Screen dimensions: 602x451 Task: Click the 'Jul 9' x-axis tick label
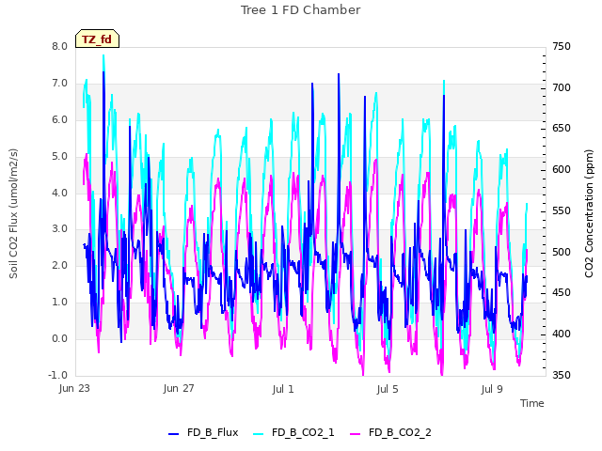492,389
